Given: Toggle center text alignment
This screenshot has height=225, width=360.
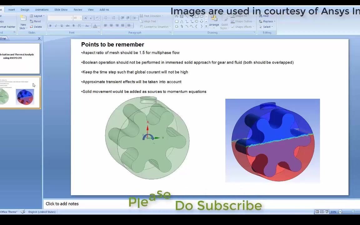Looking at the screenshot, I should tap(111, 26).
